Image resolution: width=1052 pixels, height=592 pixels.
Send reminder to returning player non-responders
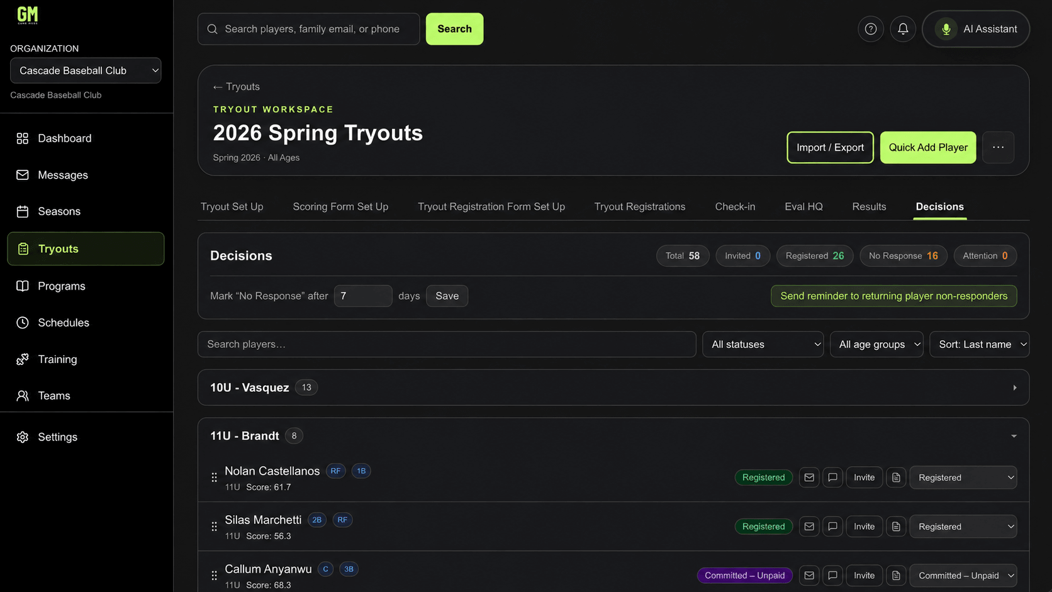click(893, 296)
